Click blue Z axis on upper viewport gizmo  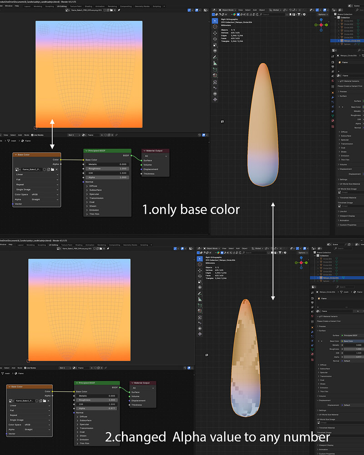[x=321, y=20]
